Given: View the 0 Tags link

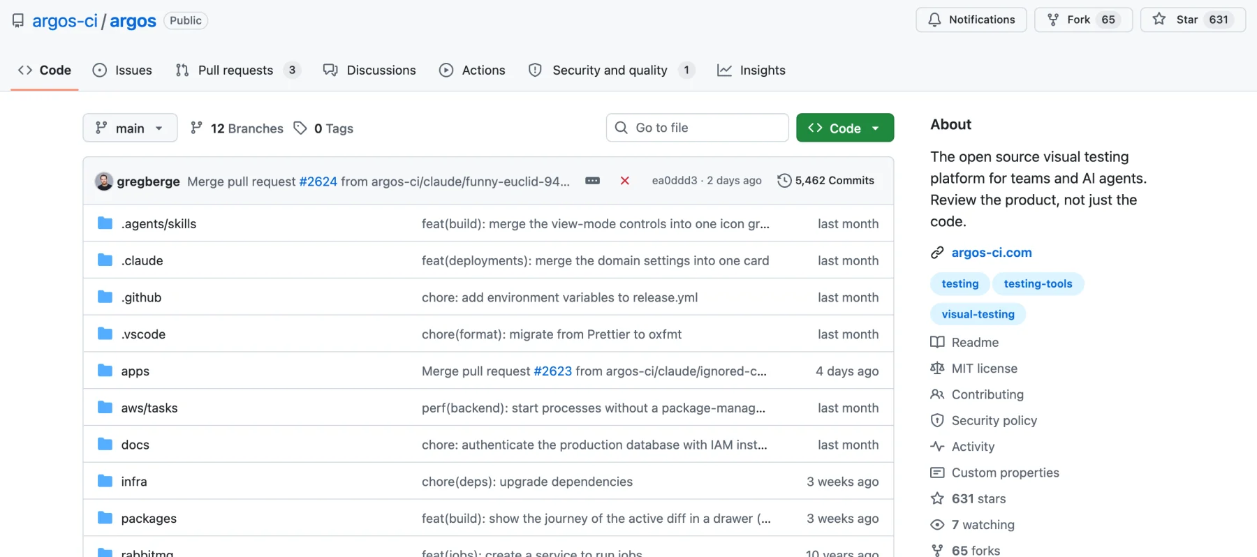Looking at the screenshot, I should pyautogui.click(x=323, y=128).
